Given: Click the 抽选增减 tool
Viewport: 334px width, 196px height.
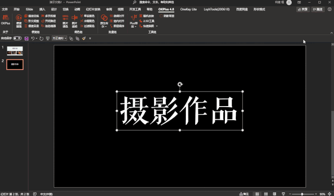Looking at the screenshot, I should 49,26.
